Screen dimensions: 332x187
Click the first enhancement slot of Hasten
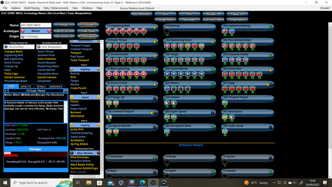click(167, 103)
